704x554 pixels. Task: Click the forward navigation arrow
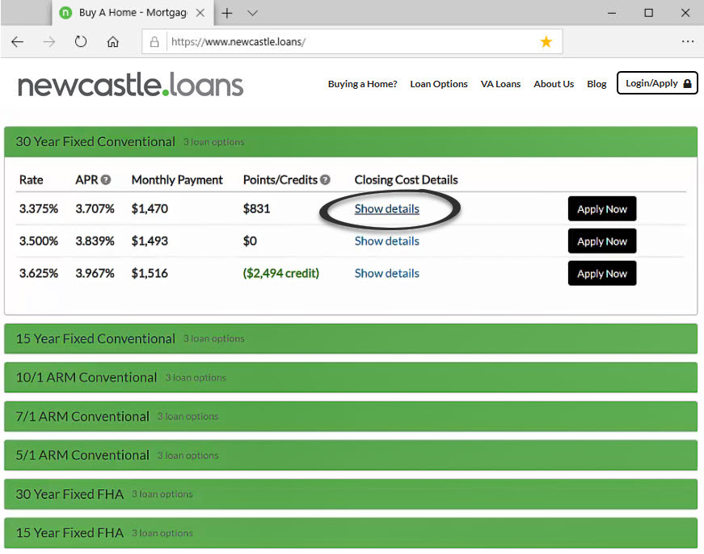pos(48,41)
